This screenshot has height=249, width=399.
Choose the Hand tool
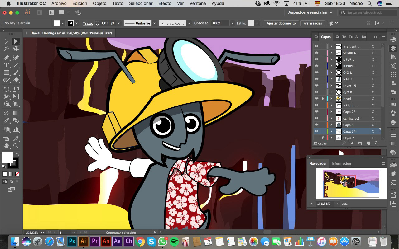point(6,146)
